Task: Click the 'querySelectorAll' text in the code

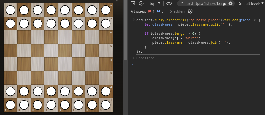Action: (170, 20)
